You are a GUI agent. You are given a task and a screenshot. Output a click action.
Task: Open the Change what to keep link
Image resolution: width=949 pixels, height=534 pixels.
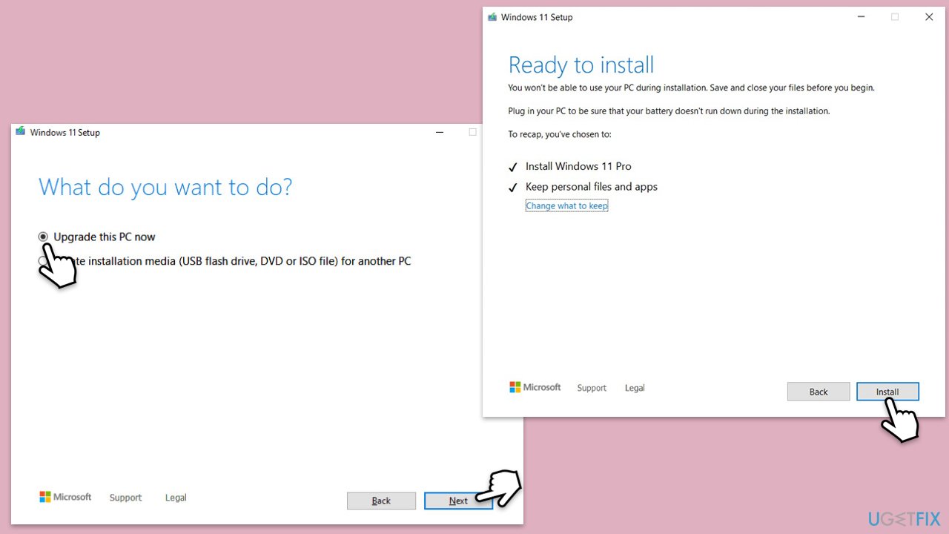[566, 206]
